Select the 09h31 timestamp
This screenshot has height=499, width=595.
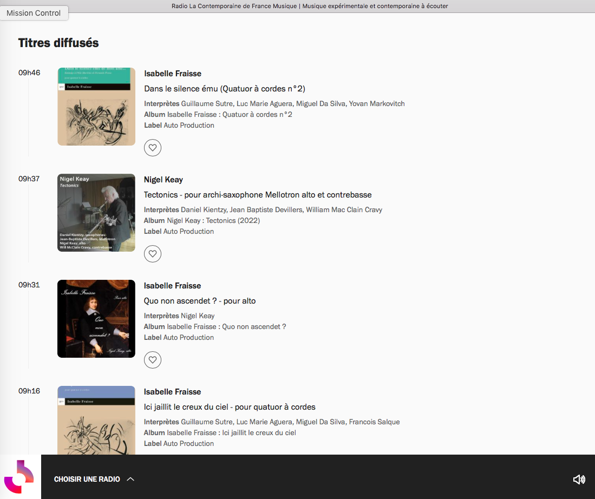click(29, 285)
